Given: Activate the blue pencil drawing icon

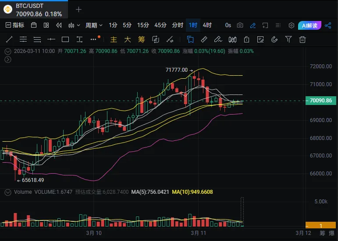Looking at the screenshot, I should (x=253, y=25).
